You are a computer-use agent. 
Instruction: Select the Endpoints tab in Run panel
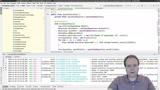(16, 57)
